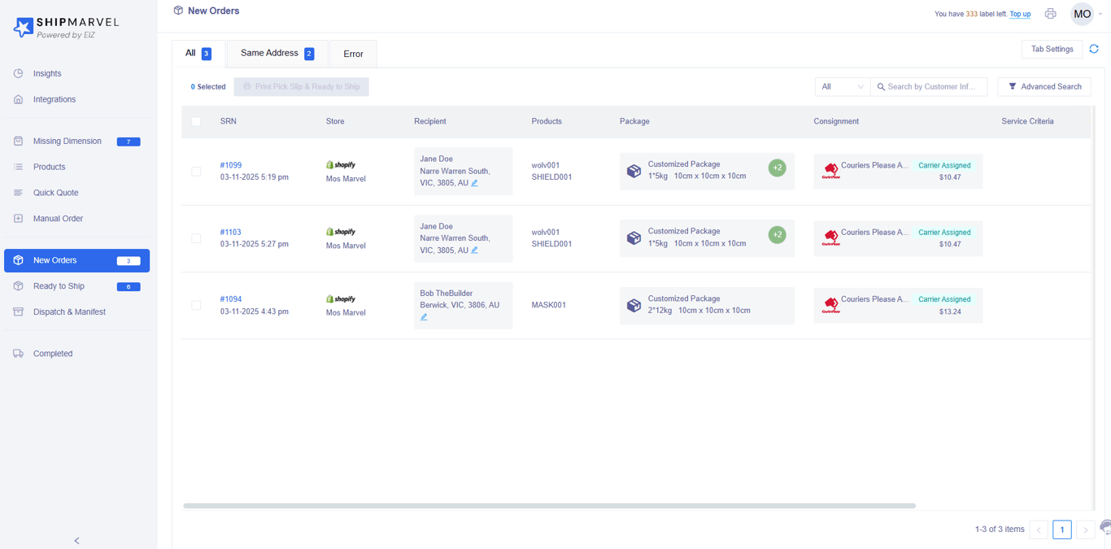The image size is (1111, 549).
Task: Open Advanced Search panel
Action: (1043, 87)
